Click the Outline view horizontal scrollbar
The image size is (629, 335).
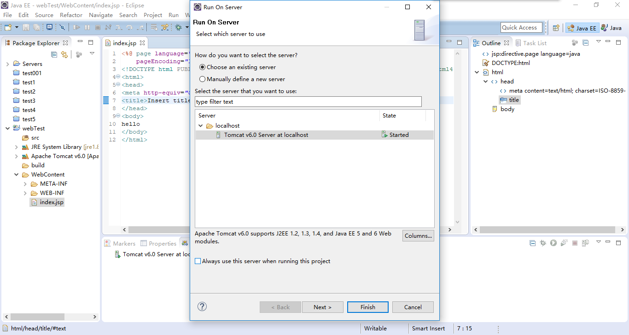(x=548, y=229)
